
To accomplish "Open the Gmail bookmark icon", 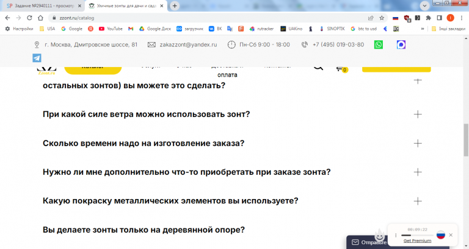I will tap(131, 29).
